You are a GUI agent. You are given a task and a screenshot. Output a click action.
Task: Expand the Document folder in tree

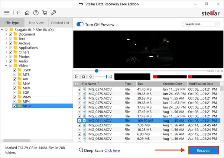click(x=6, y=34)
